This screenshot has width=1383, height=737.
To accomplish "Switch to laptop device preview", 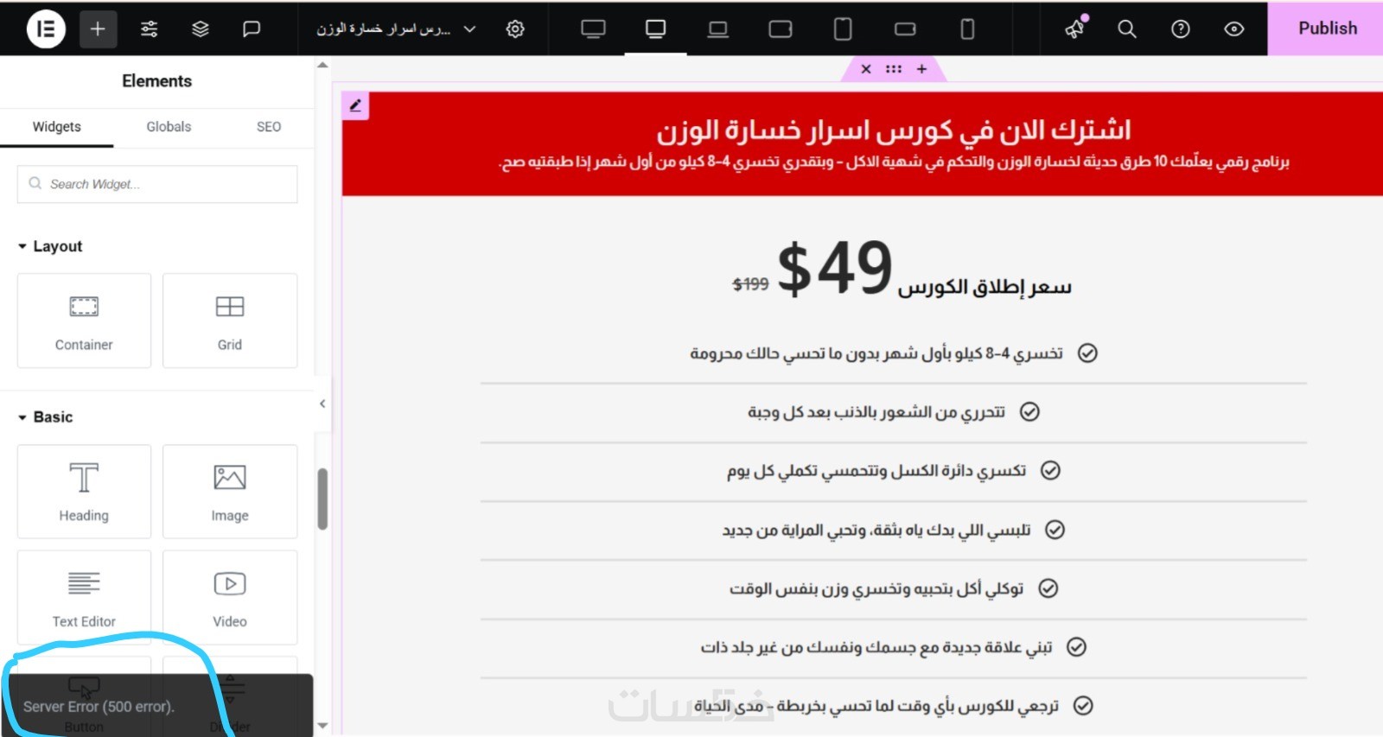I will point(717,29).
